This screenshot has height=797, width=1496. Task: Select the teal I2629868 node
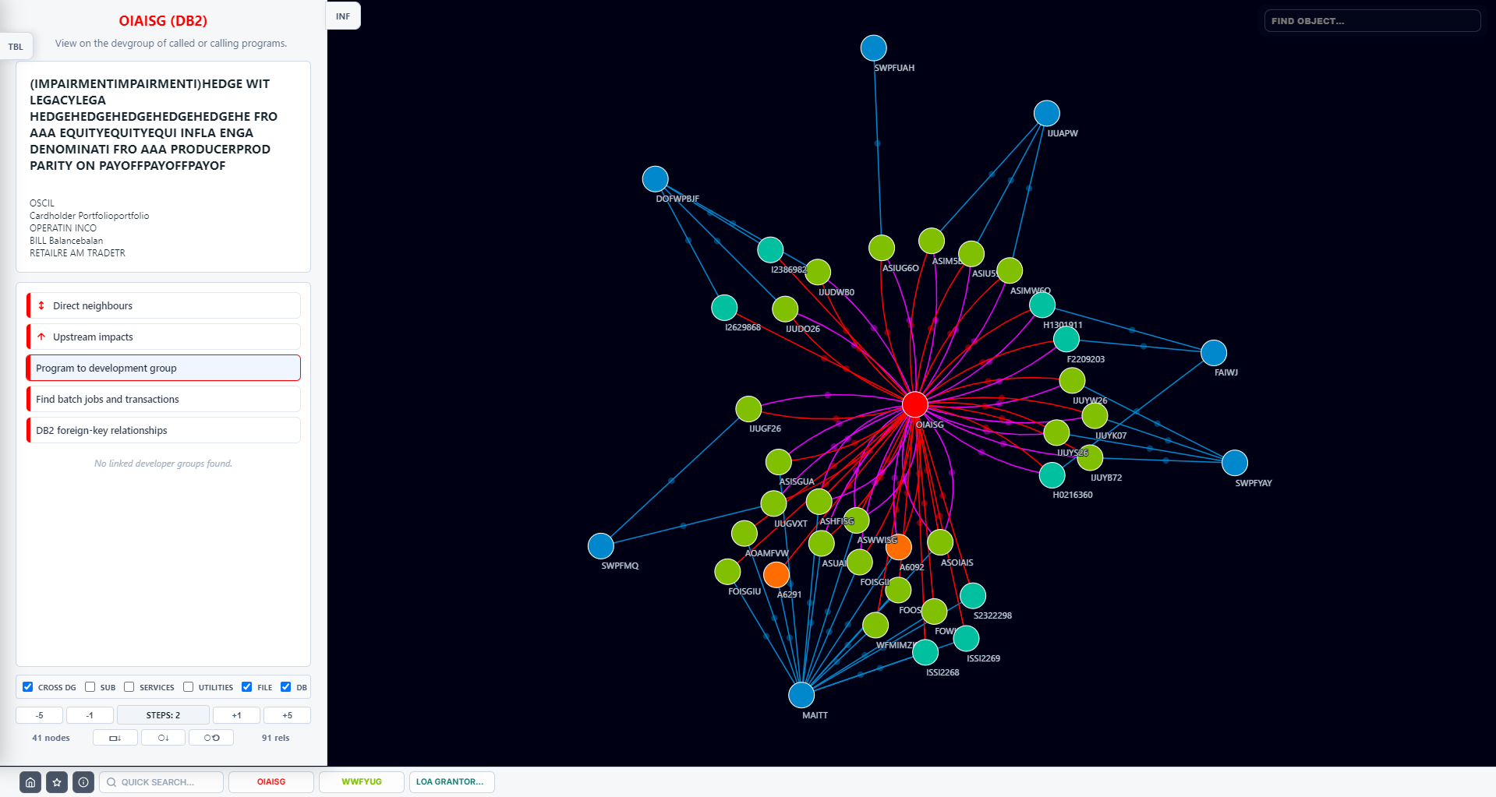pos(725,308)
